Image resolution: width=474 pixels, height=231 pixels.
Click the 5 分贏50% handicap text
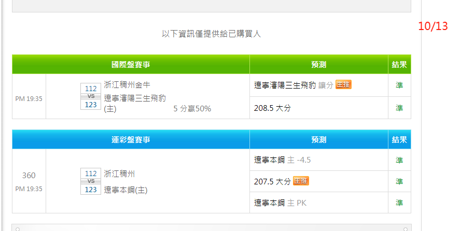(x=192, y=109)
